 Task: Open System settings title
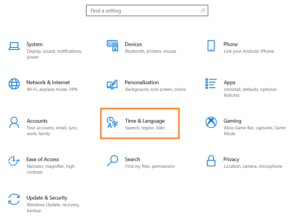pos(34,45)
